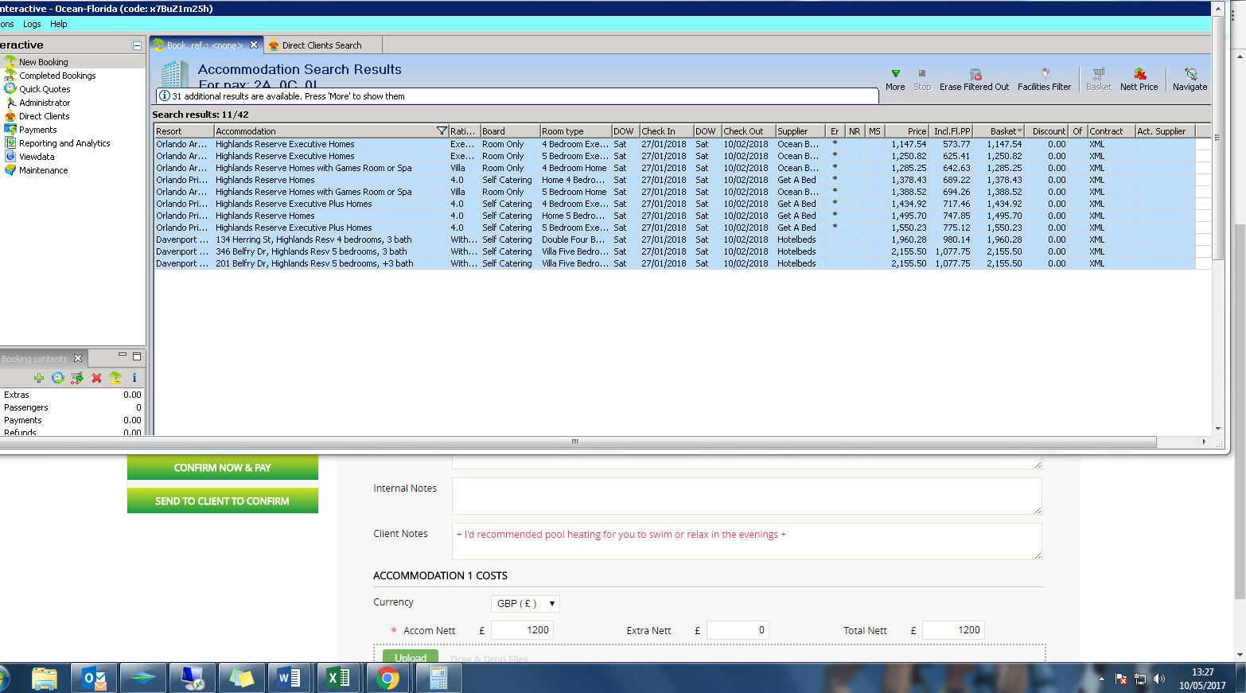Screen dimensions: 1246x693
Task: Sort results by the Price column header
Action: (x=907, y=131)
